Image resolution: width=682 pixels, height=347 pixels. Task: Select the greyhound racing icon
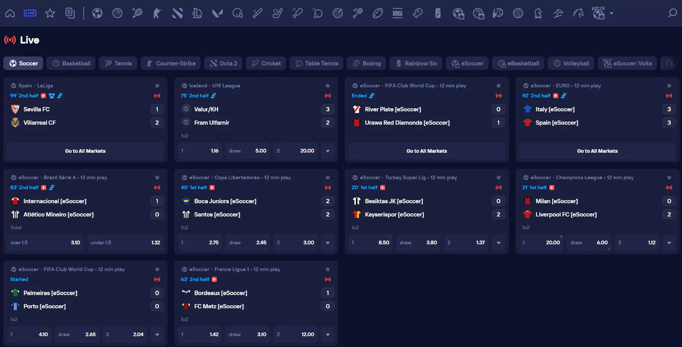coord(558,13)
